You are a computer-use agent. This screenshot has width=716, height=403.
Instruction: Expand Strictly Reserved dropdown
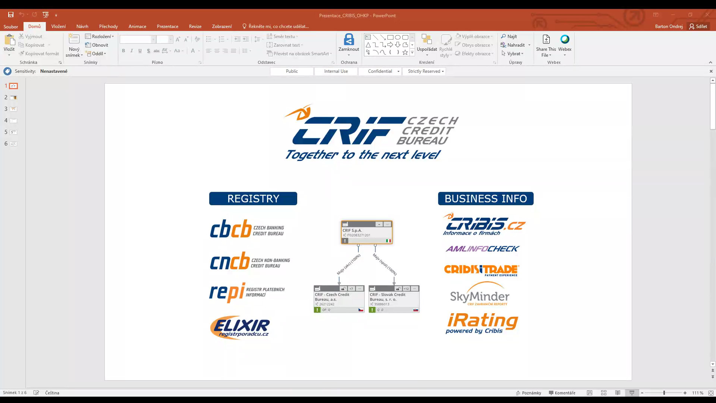pos(443,71)
